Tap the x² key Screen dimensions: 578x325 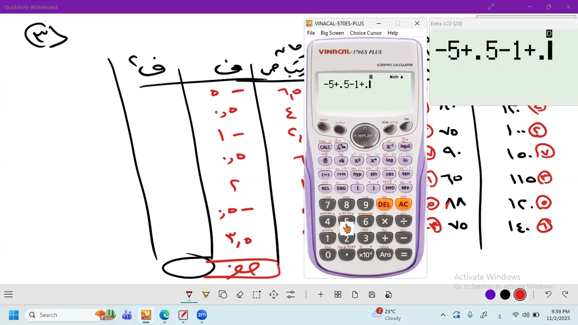[357, 161]
